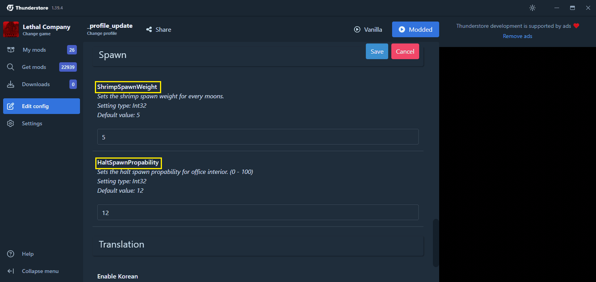Toggle the light/dark theme sun icon
This screenshot has height=282, width=596.
pyautogui.click(x=532, y=8)
